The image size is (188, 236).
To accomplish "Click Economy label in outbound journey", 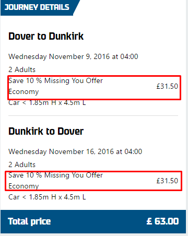I will tap(23, 92).
